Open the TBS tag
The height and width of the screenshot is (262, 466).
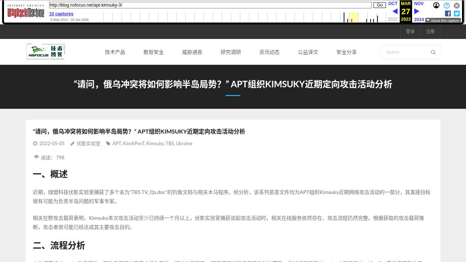(170, 143)
